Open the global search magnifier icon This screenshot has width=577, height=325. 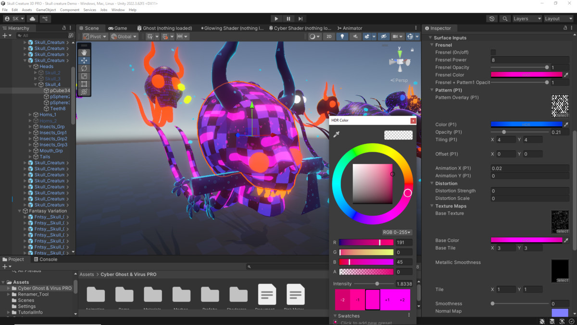(x=504, y=19)
